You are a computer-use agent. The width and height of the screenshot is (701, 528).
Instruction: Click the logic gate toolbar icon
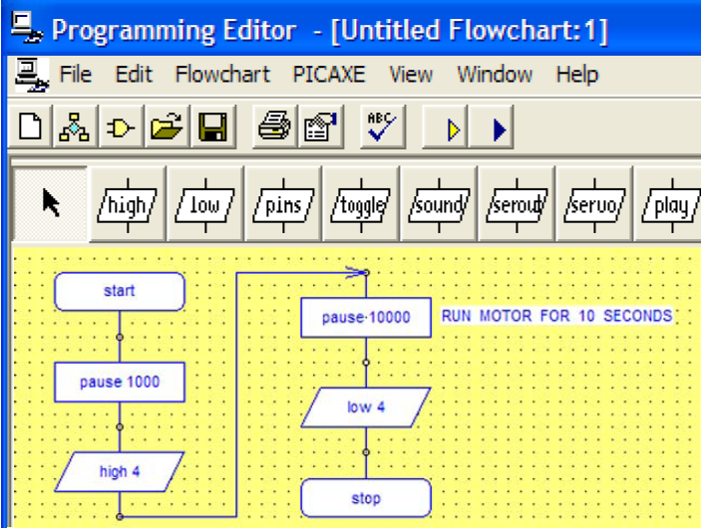tap(121, 127)
